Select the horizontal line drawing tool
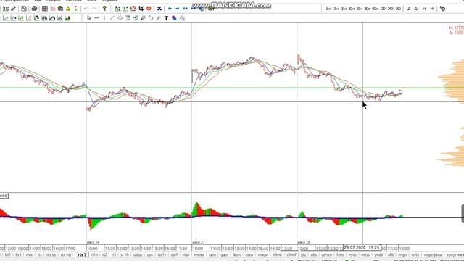 (x=96, y=18)
